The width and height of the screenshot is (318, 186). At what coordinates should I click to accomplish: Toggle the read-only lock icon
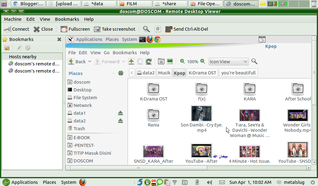coord(157,29)
